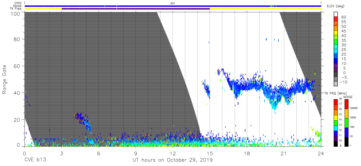Click the '45' label on ELEV scale
The height and width of the screenshot is (166, 361).
344,31
